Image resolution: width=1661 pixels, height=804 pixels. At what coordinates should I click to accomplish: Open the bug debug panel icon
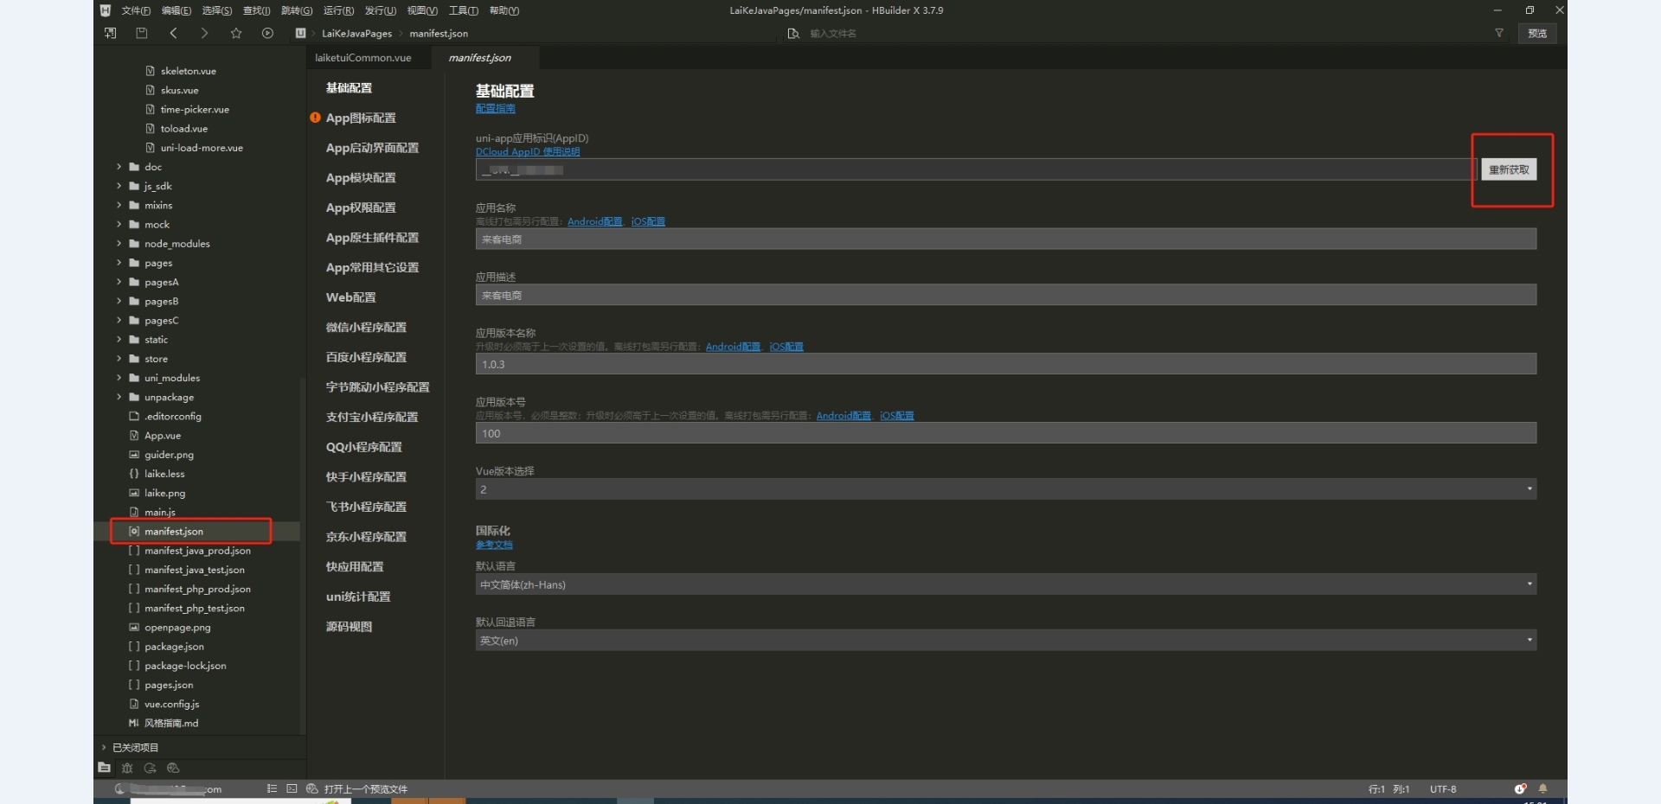point(127,768)
